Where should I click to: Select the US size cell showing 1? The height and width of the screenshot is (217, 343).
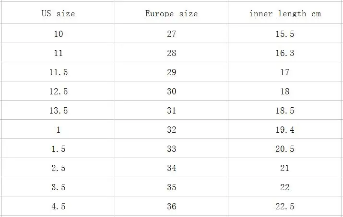tap(59, 129)
